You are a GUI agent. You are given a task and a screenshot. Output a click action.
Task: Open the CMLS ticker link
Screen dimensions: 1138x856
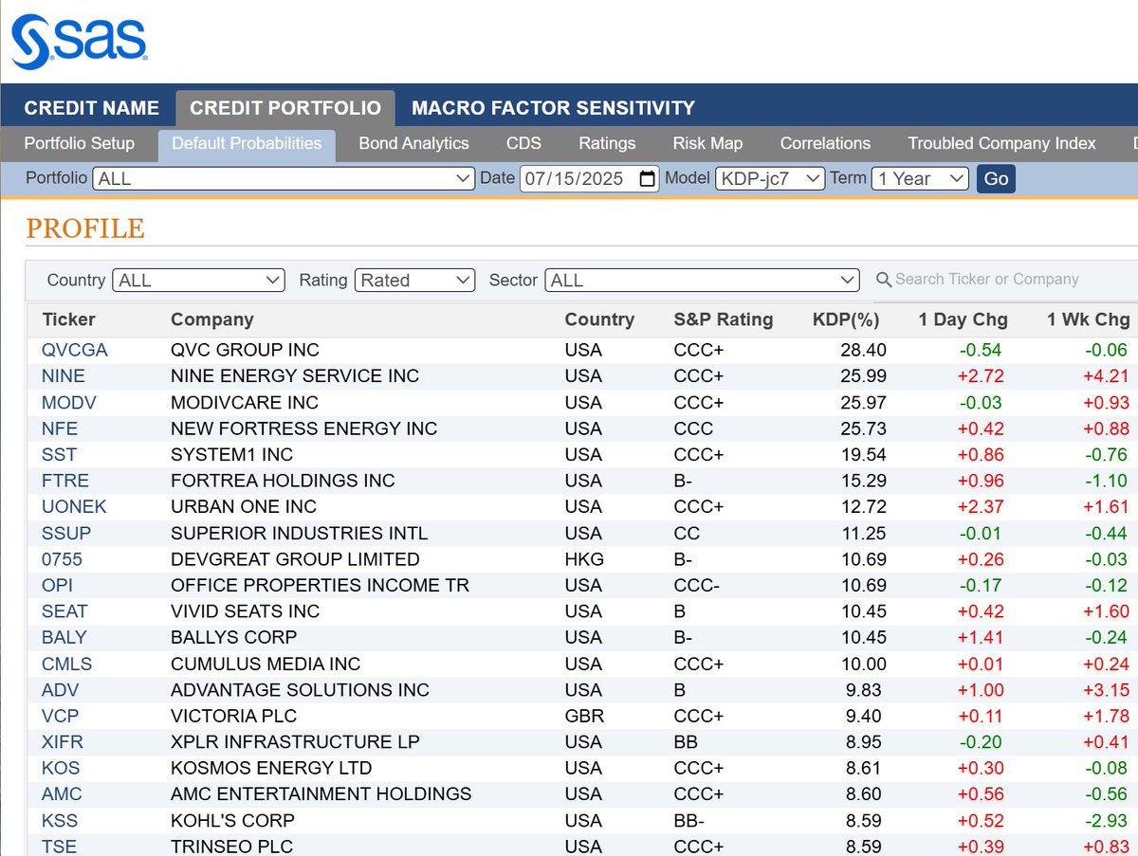point(67,664)
